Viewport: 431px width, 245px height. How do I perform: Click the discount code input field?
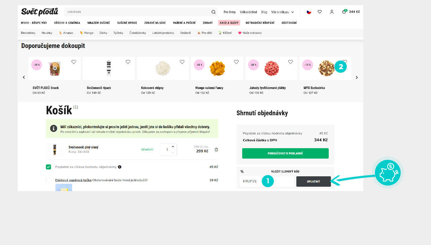coord(266,181)
